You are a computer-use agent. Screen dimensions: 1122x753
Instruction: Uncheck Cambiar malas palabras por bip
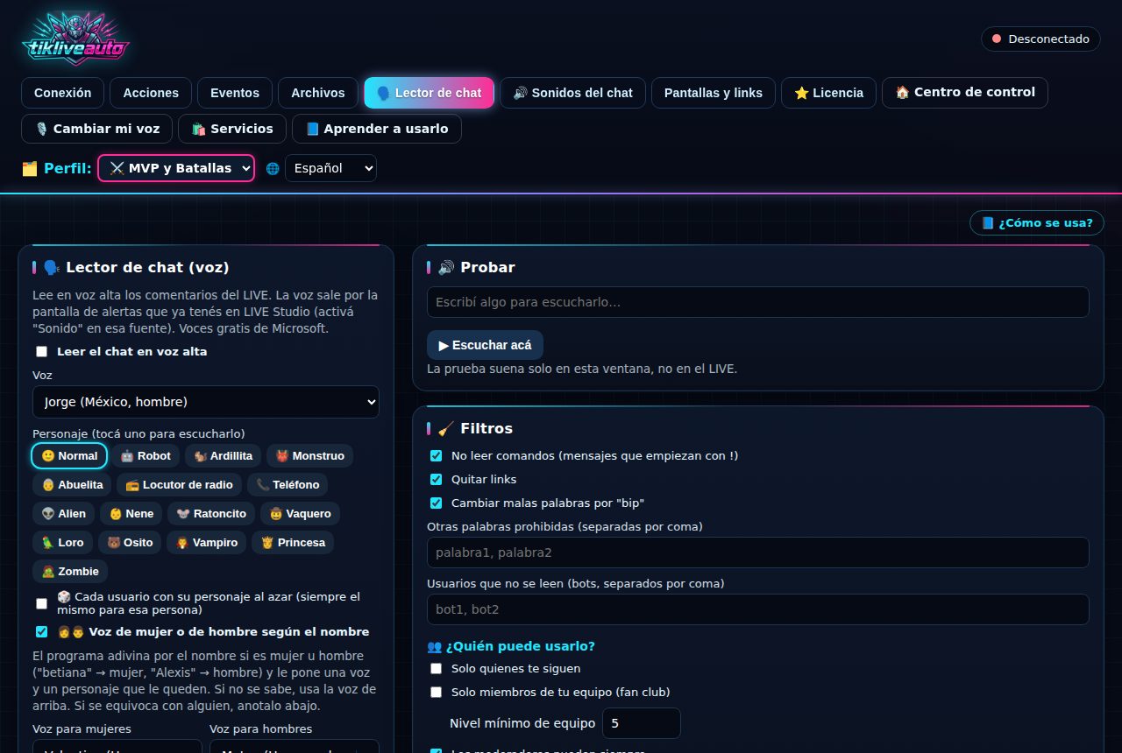pyautogui.click(x=436, y=503)
